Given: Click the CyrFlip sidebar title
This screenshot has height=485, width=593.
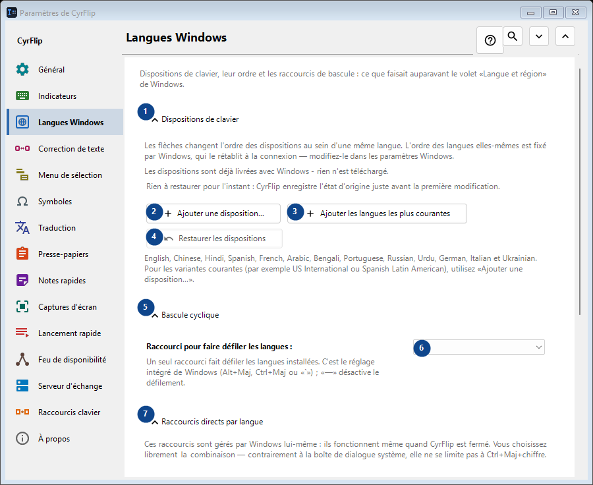Looking at the screenshot, I should tap(30, 41).
